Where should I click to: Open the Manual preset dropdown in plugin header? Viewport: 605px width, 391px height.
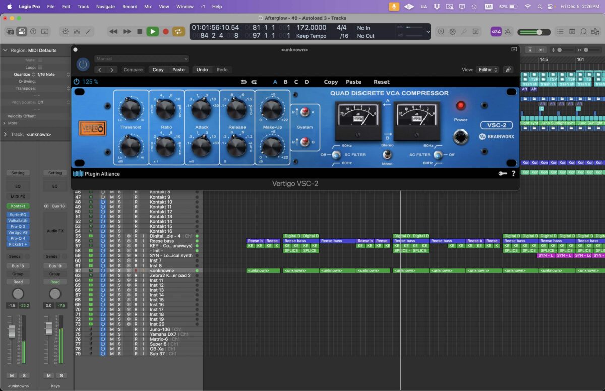tap(141, 59)
